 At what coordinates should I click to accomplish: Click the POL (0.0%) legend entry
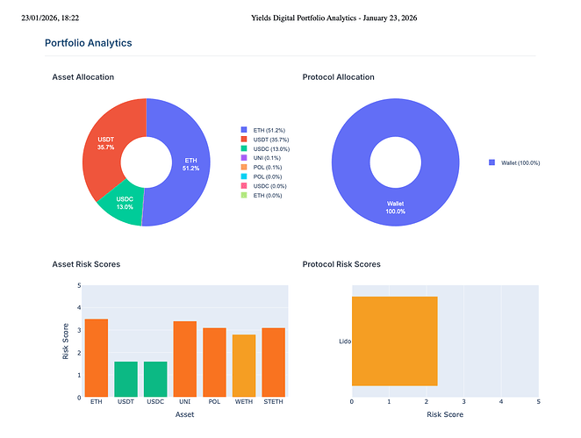(x=262, y=176)
